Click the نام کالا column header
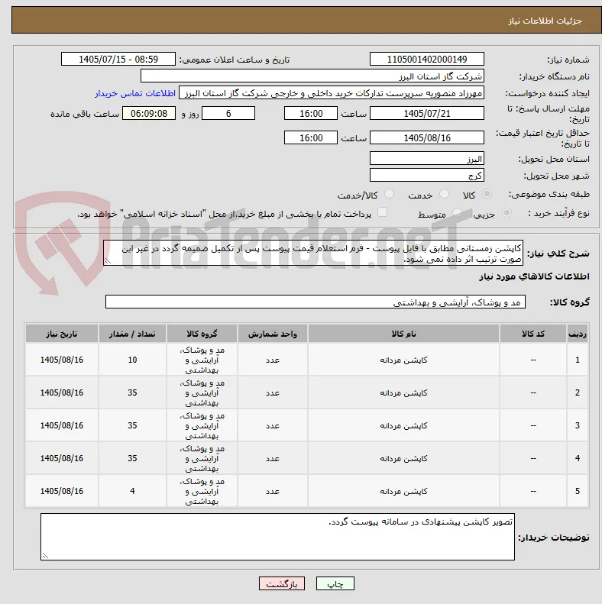 pyautogui.click(x=403, y=334)
